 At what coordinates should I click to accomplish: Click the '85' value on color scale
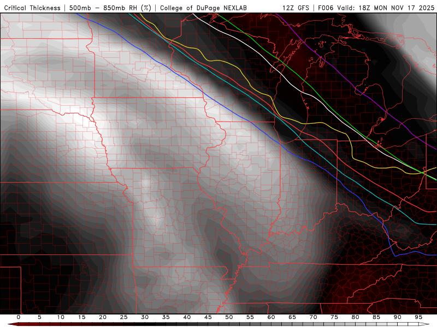coord(376,317)
